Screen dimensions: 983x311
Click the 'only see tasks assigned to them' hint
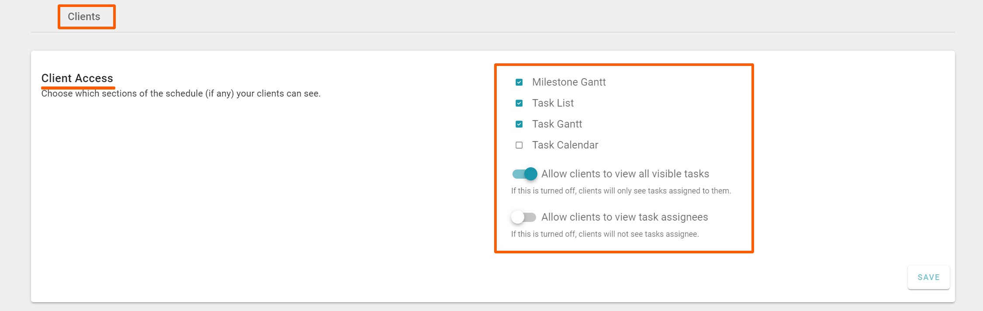tap(621, 191)
